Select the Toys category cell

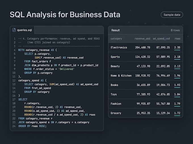point(114,94)
